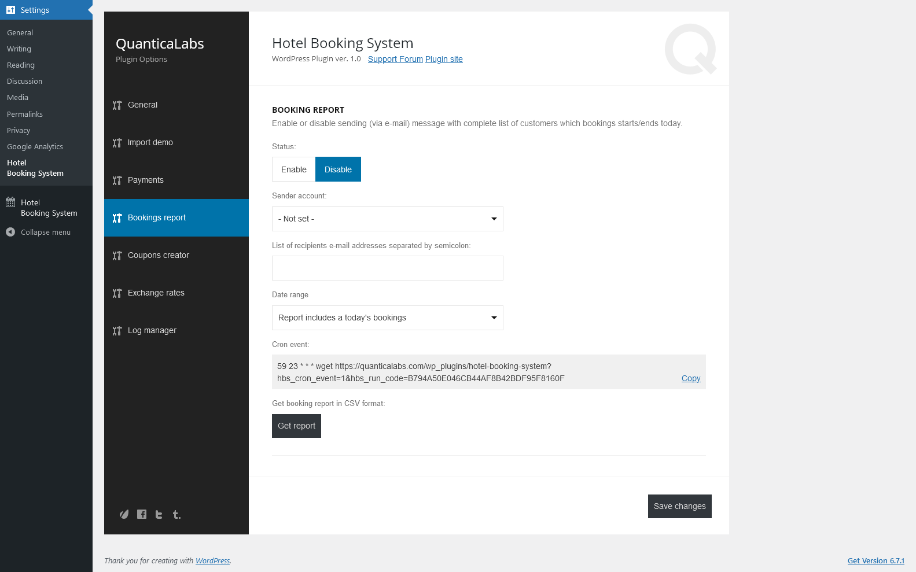Open the Facebook icon link
The height and width of the screenshot is (572, 916).
coord(142,514)
